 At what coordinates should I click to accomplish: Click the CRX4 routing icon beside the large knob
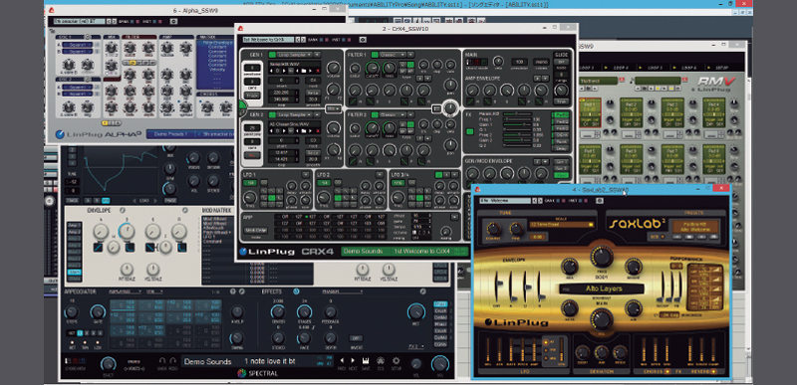(x=436, y=108)
